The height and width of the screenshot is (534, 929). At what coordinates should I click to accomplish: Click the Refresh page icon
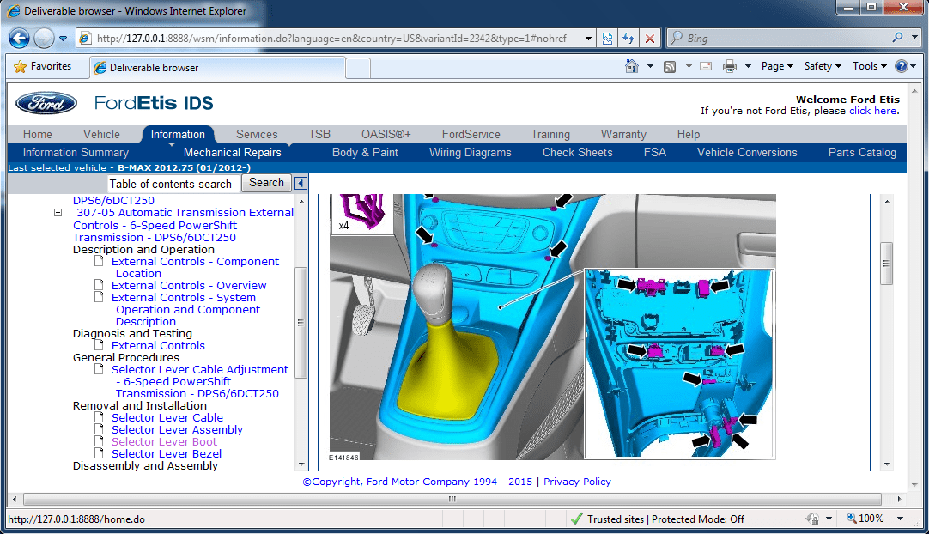click(x=628, y=39)
